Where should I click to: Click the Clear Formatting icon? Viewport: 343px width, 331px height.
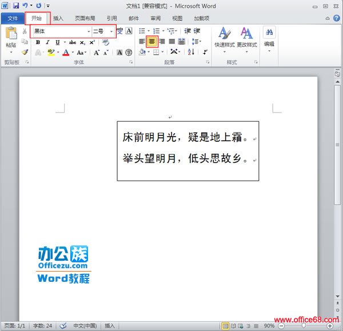click(x=106, y=42)
